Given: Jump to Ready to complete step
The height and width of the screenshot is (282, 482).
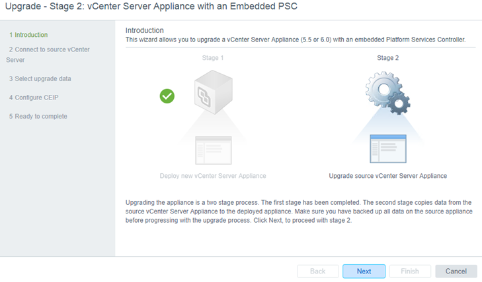Looking at the screenshot, I should coord(38,117).
